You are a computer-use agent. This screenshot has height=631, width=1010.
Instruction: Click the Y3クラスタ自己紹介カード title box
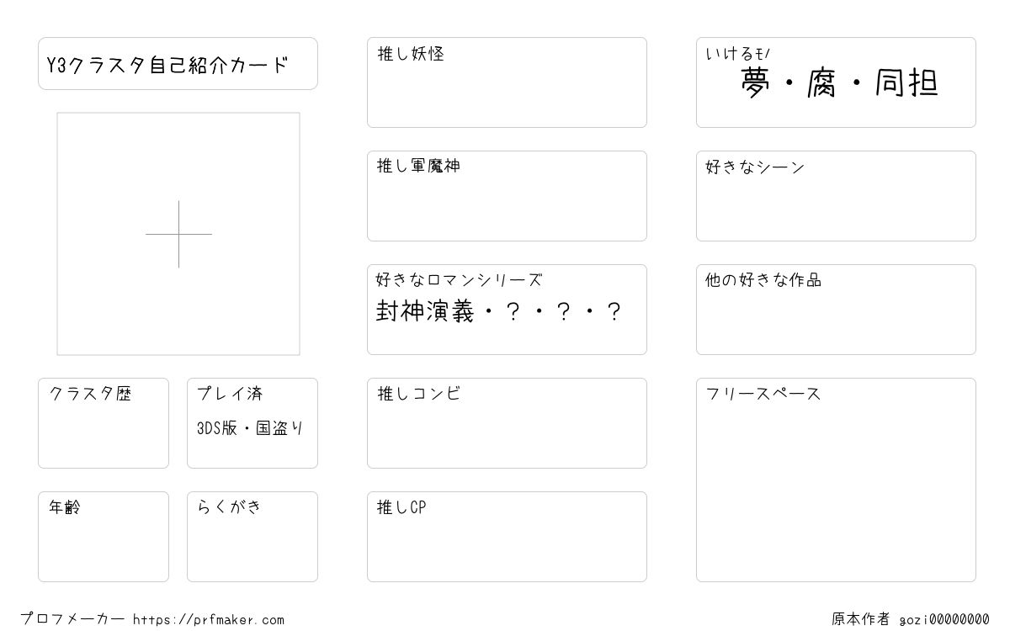click(178, 63)
